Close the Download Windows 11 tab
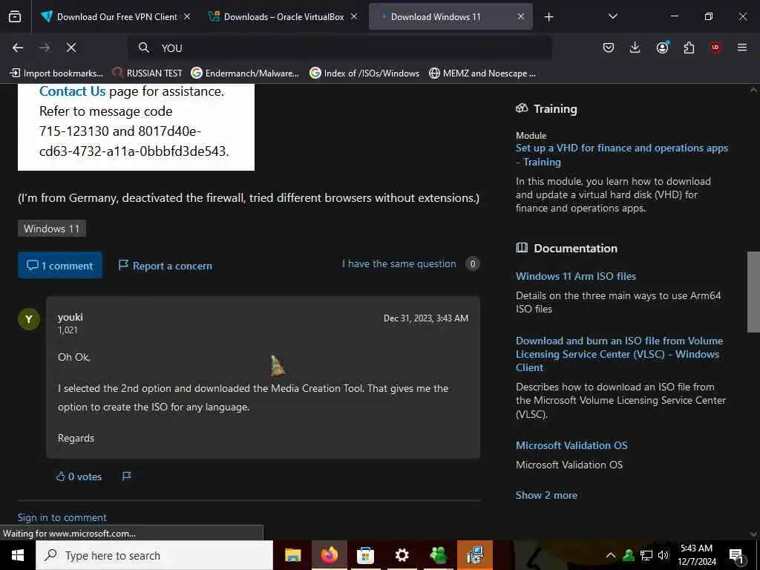760x570 pixels. (521, 16)
